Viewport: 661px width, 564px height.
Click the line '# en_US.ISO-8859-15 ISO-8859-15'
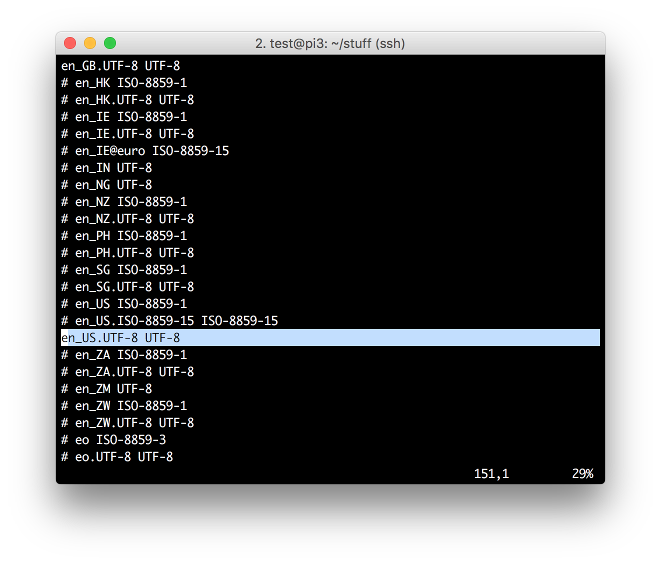(169, 321)
